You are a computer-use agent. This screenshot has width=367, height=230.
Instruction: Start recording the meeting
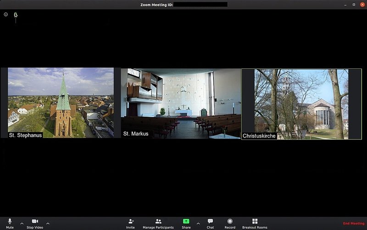(x=230, y=223)
